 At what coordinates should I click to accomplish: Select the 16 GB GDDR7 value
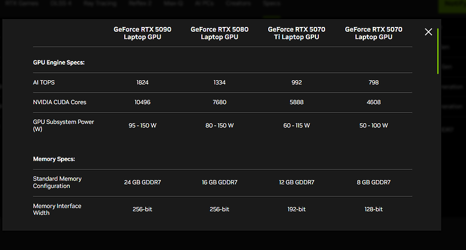click(219, 182)
